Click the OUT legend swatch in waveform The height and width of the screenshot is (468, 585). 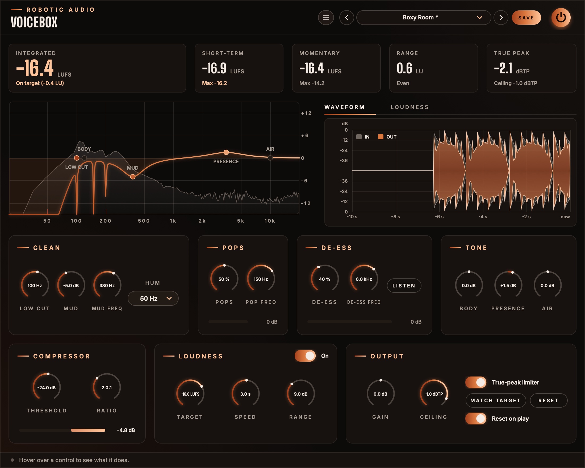381,137
